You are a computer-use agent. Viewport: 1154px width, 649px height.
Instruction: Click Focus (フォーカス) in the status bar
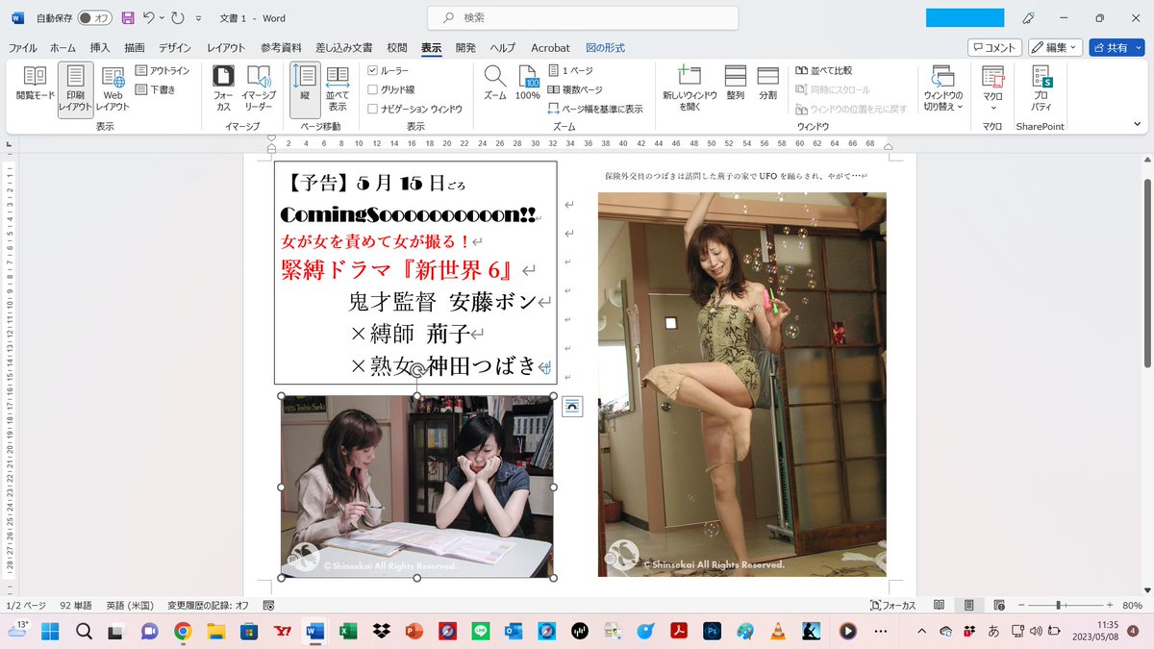892,606
